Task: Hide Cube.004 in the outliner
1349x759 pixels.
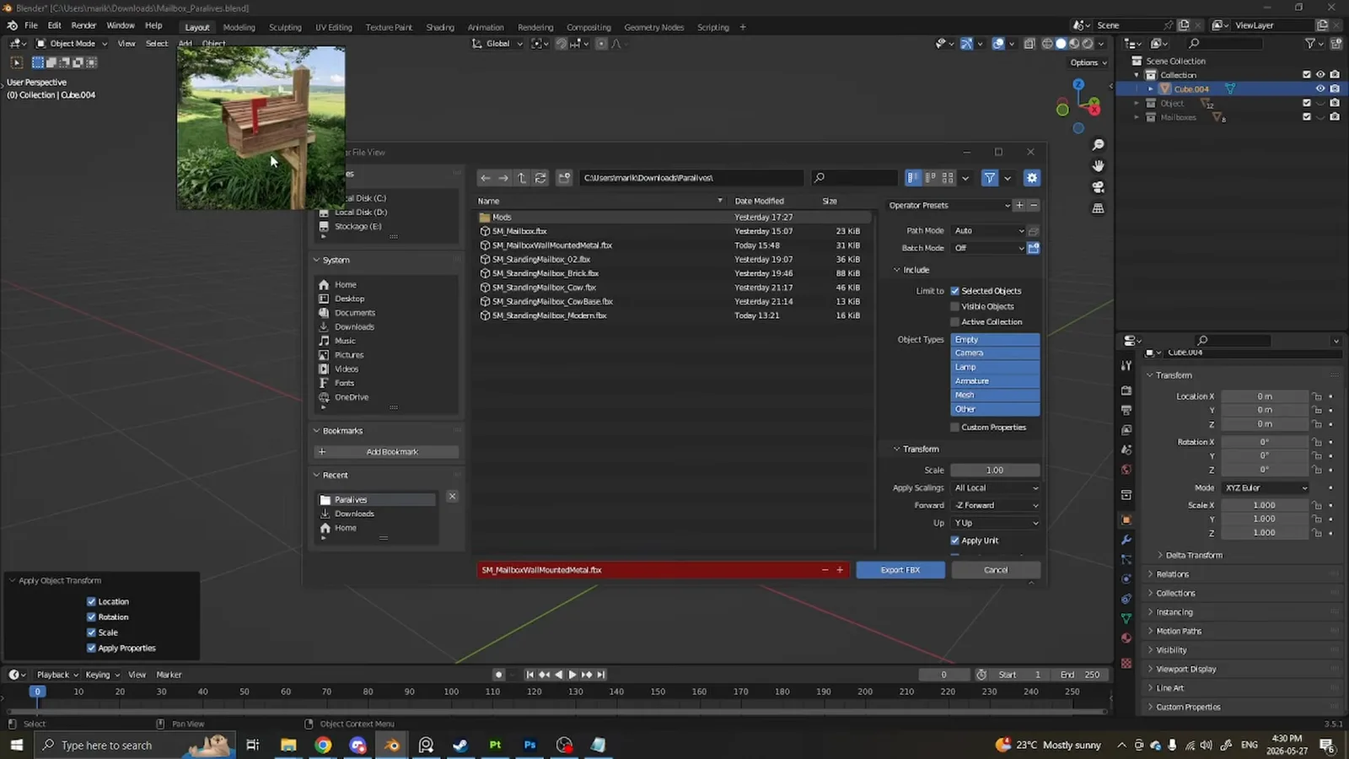Action: tap(1320, 89)
